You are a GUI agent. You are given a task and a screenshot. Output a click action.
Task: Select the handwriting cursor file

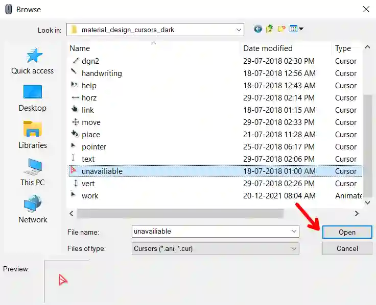coord(102,73)
